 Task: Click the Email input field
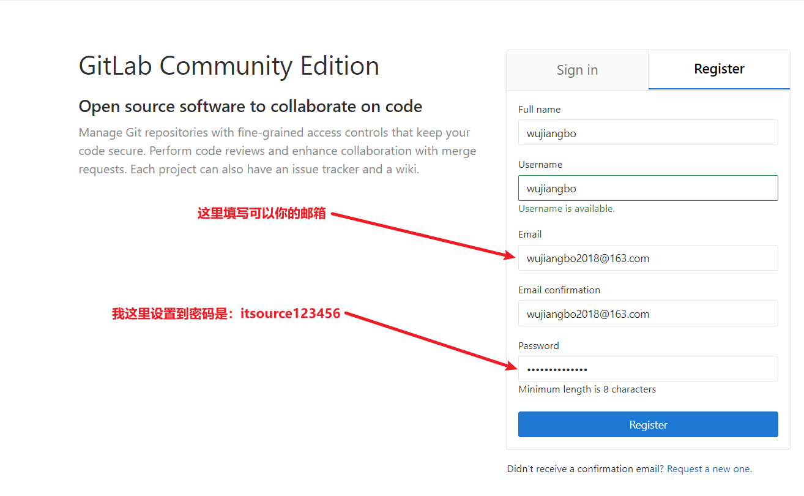click(648, 258)
